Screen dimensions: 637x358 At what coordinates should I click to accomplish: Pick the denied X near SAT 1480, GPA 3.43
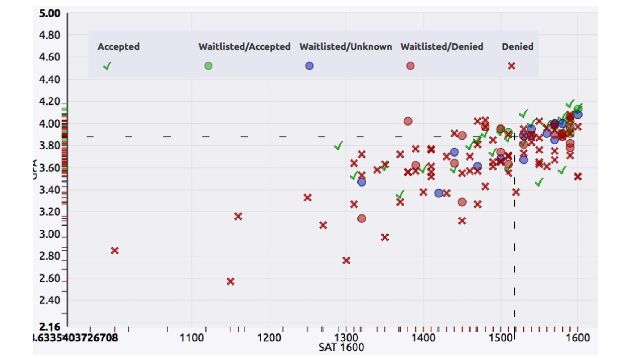[485, 186]
